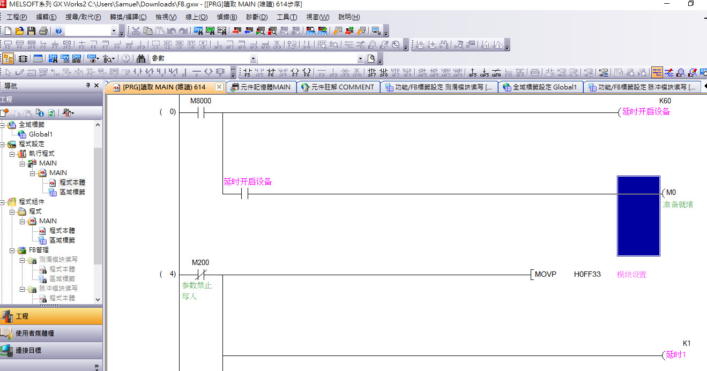Select Global1 in the project tree
707x371 pixels.
click(40, 134)
